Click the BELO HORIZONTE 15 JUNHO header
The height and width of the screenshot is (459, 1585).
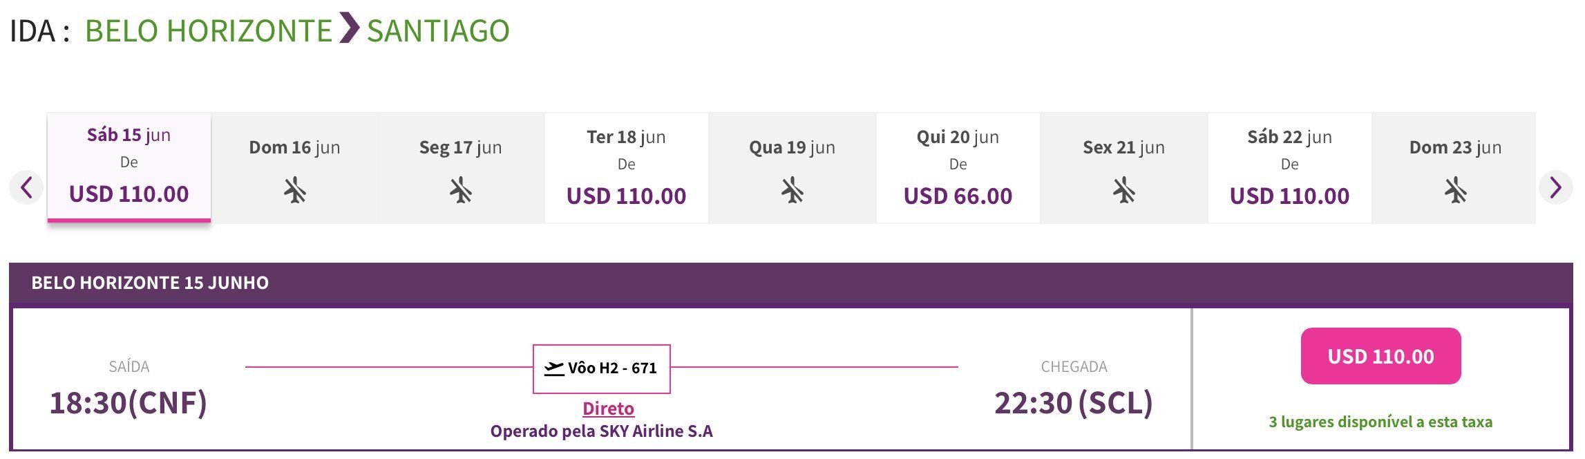click(x=150, y=283)
